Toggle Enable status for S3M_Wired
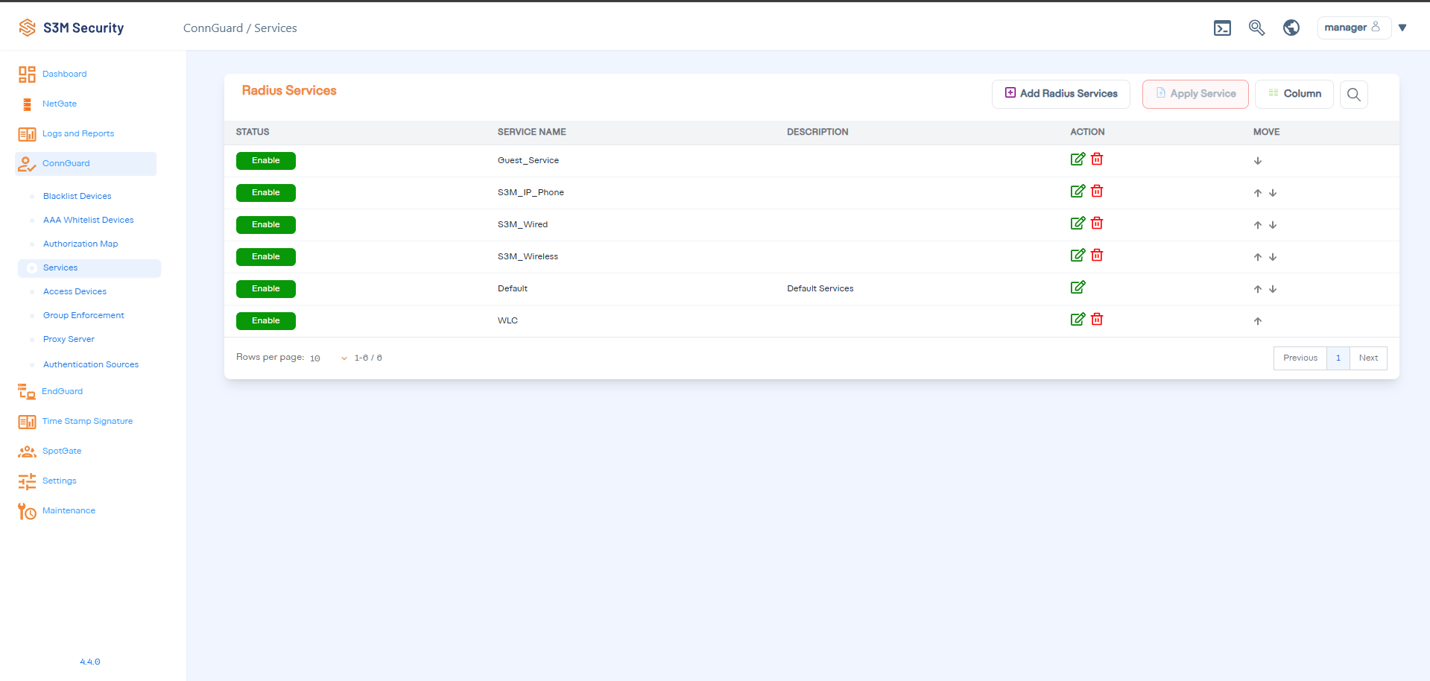1430x681 pixels. point(266,225)
